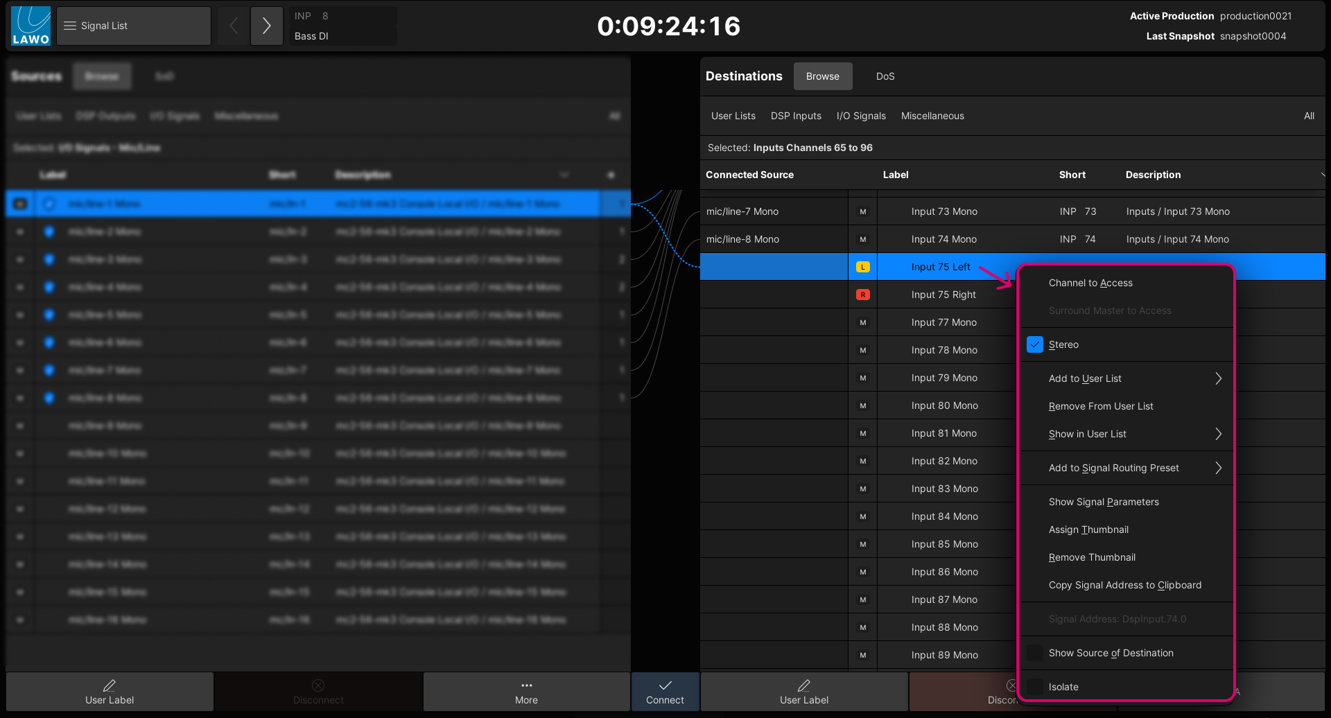Click the Lawo logo icon
1331x718 pixels.
click(31, 26)
